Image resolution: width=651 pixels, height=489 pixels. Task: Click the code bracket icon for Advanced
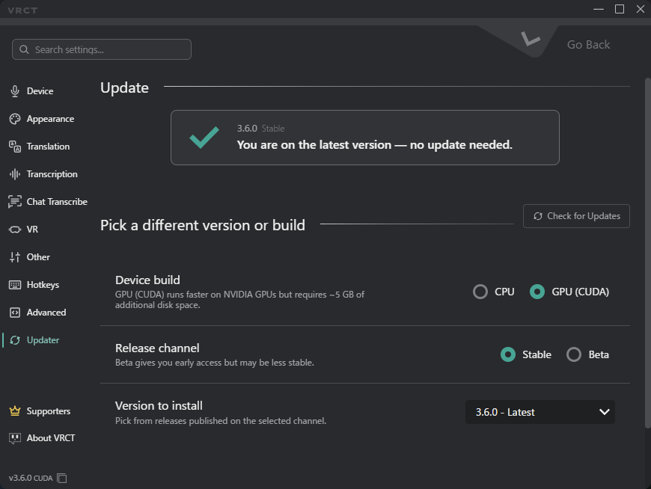coord(15,313)
